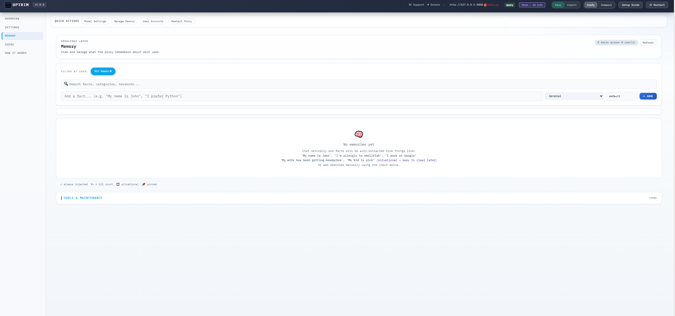
Task: Click the Donate heart icon
Action: [428, 5]
